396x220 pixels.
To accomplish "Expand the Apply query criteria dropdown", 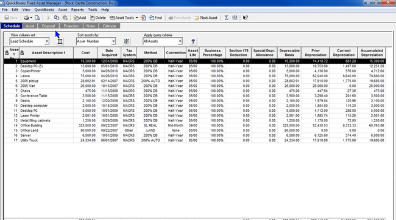I will [180, 41].
